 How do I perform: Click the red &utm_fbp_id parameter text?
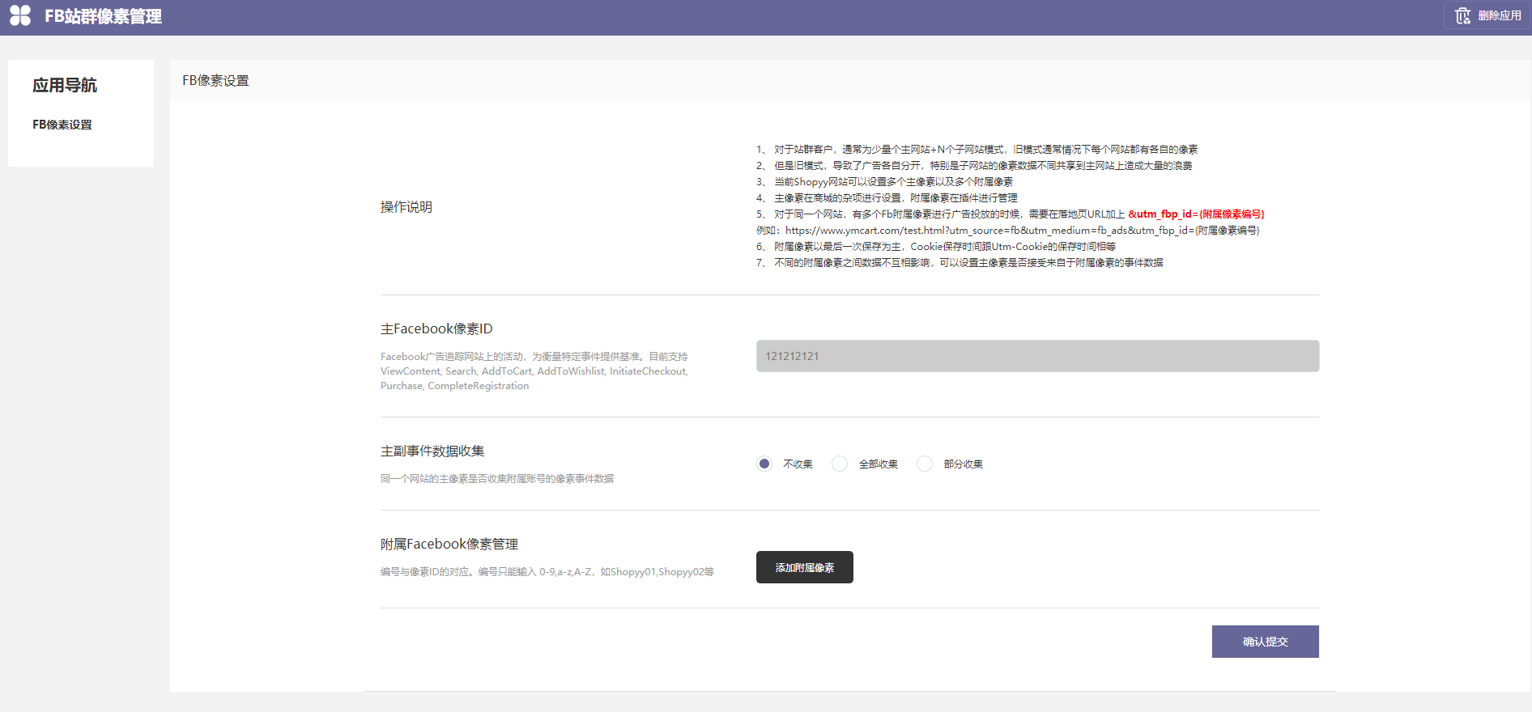[1196, 214]
